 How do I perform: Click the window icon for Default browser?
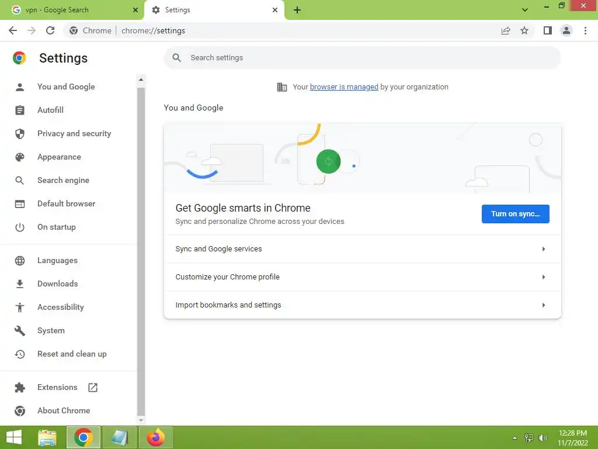pos(19,204)
